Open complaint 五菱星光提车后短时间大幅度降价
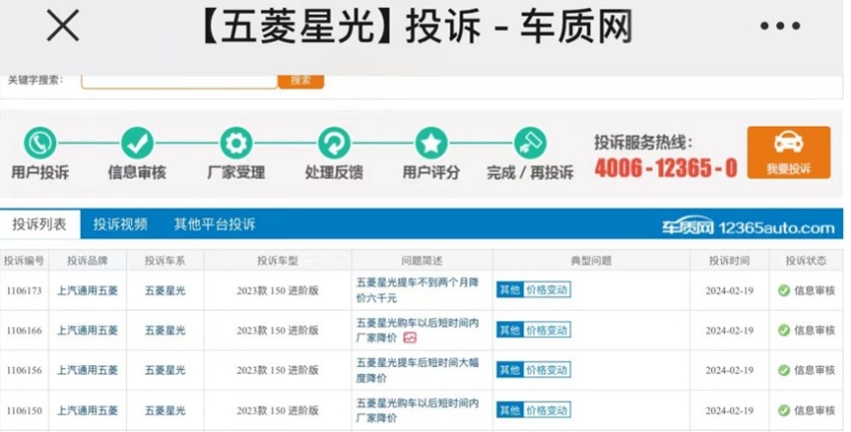The height and width of the screenshot is (432, 851). (x=418, y=370)
